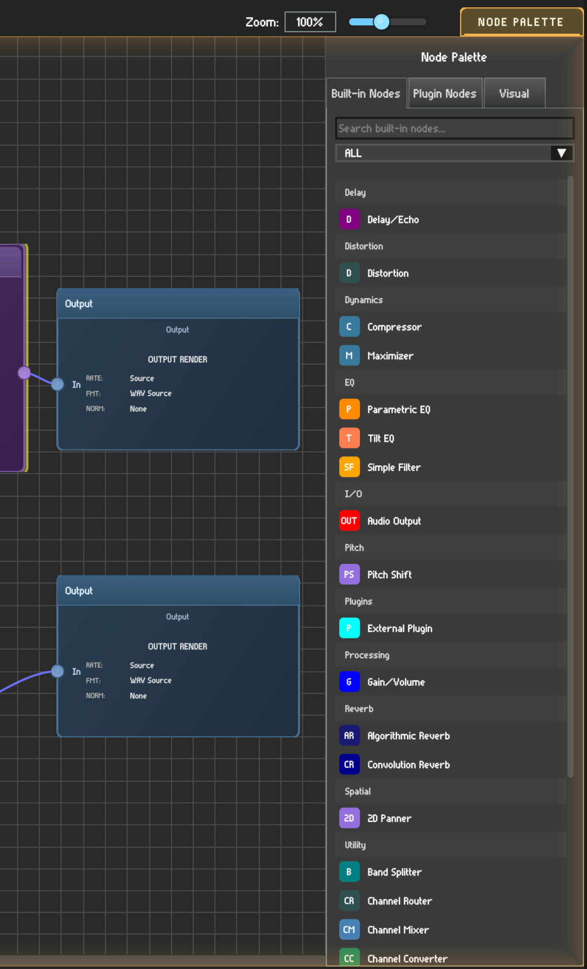Click the Channel Mixer list entry
587x969 pixels.
point(398,930)
